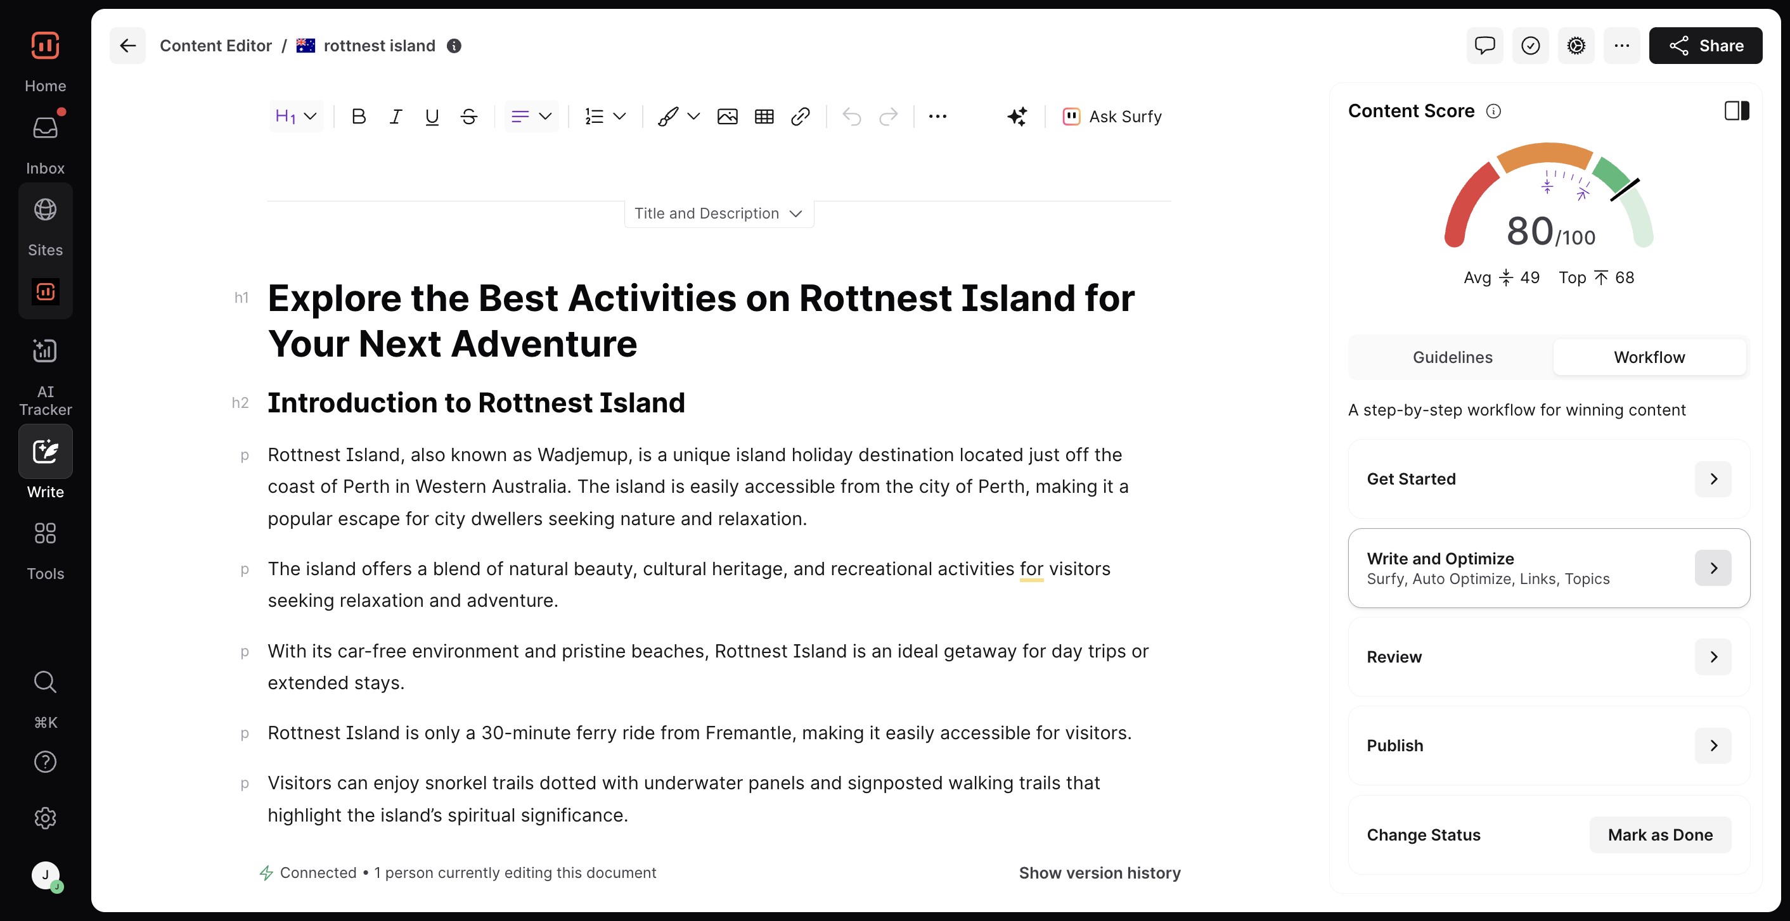Screen dimensions: 1790x921
Task: Click the Surfer logo icon
Action: 45,46
